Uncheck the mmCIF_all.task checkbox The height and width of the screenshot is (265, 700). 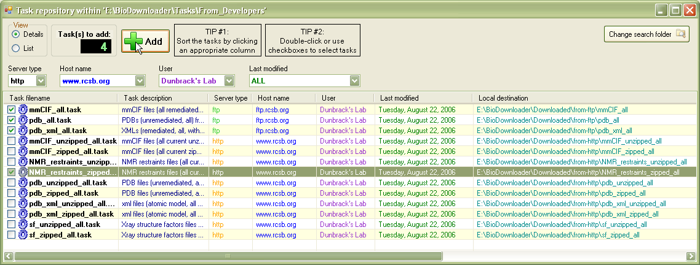[x=11, y=110]
